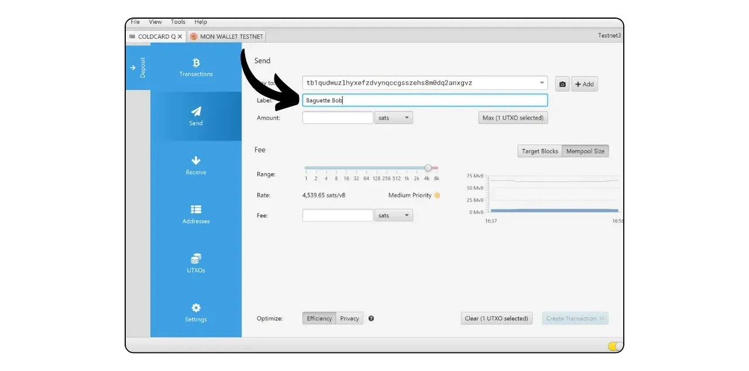Select Efficiency optimization mode

point(319,318)
